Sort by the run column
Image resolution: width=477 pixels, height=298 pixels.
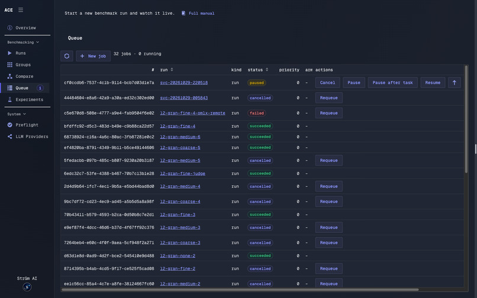[x=166, y=70]
